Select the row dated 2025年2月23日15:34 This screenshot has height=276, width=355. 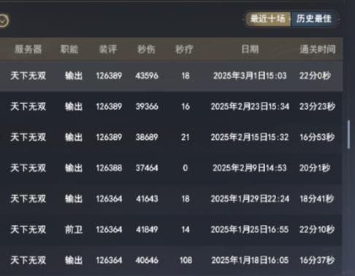tap(171, 106)
